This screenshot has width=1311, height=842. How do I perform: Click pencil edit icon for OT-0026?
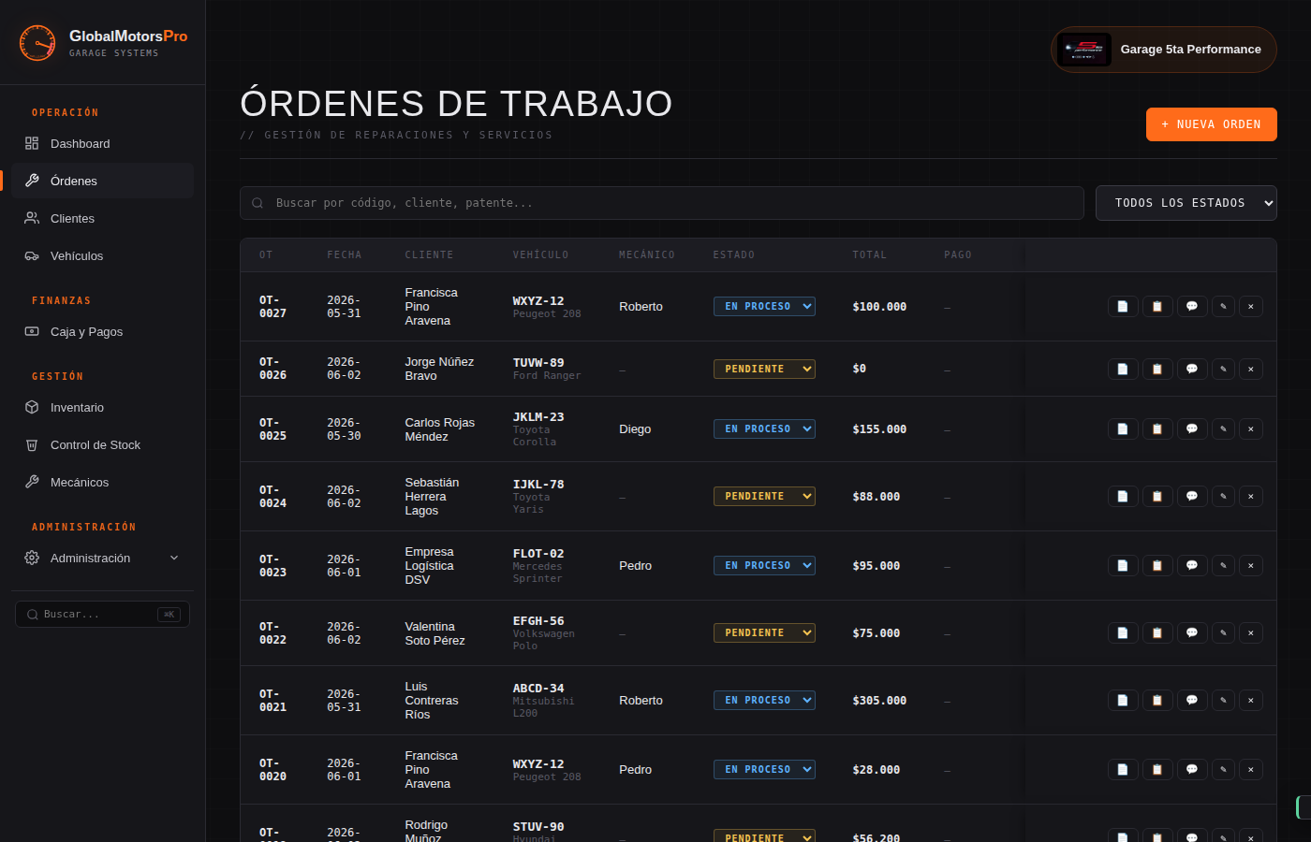(1223, 369)
